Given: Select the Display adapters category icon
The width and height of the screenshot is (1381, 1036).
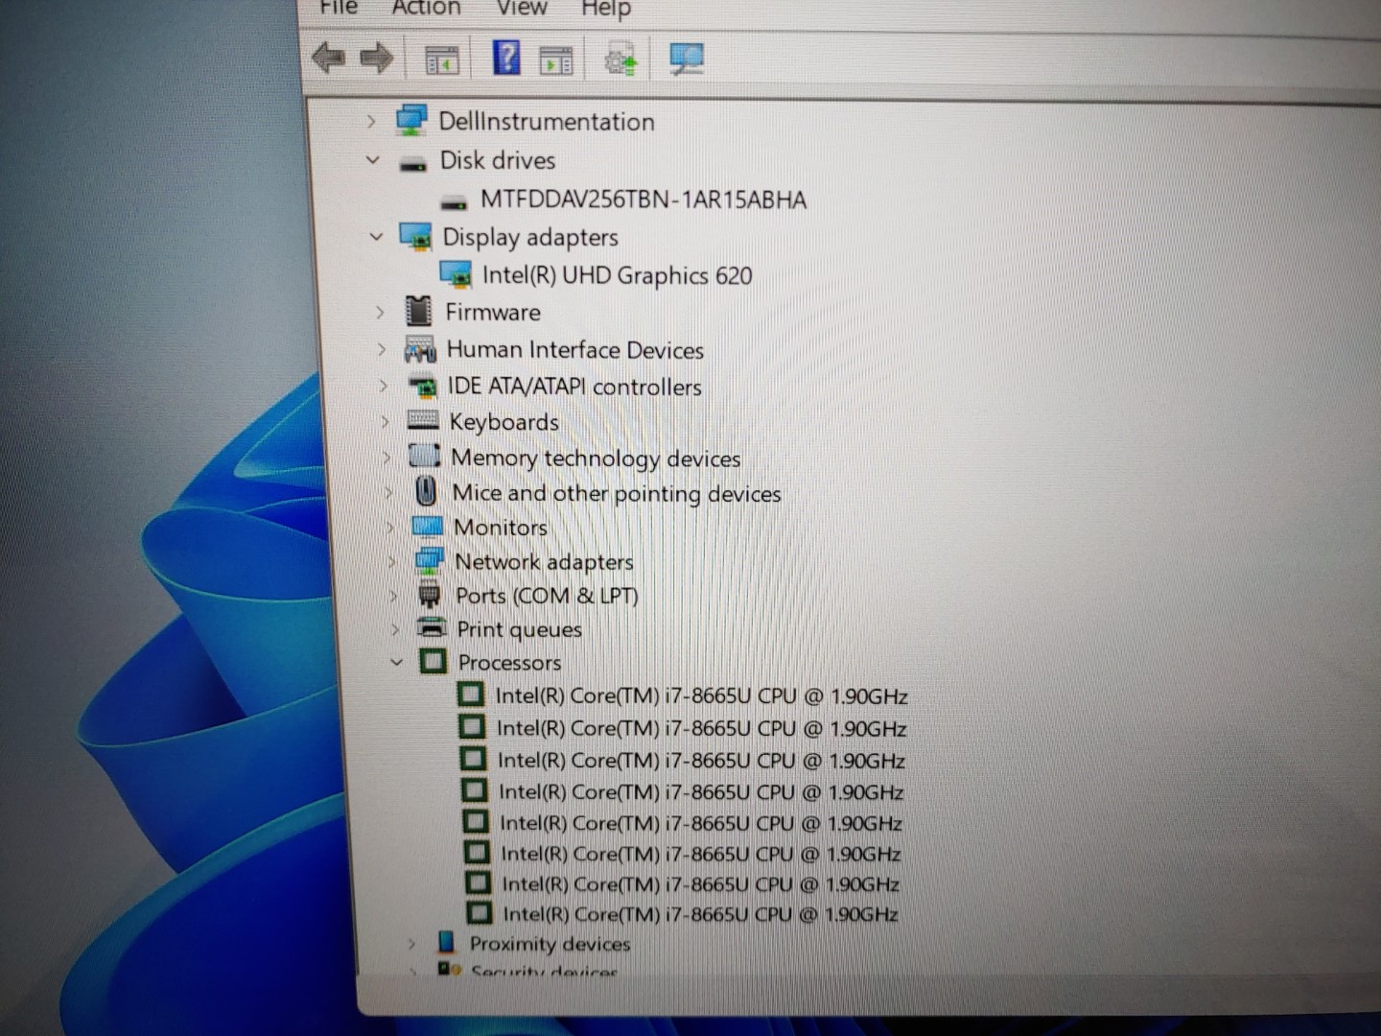Looking at the screenshot, I should tap(416, 236).
